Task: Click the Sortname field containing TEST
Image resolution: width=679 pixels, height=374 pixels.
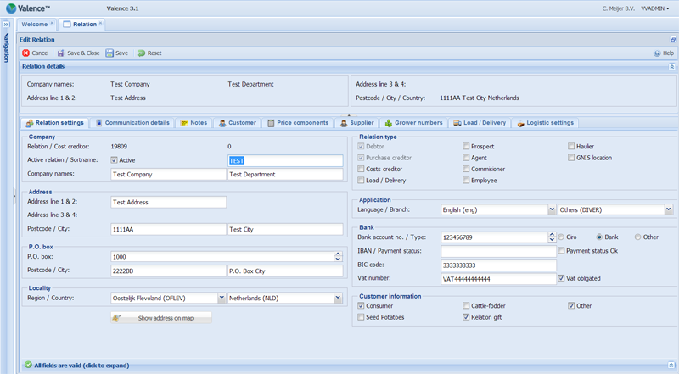Action: click(x=285, y=160)
